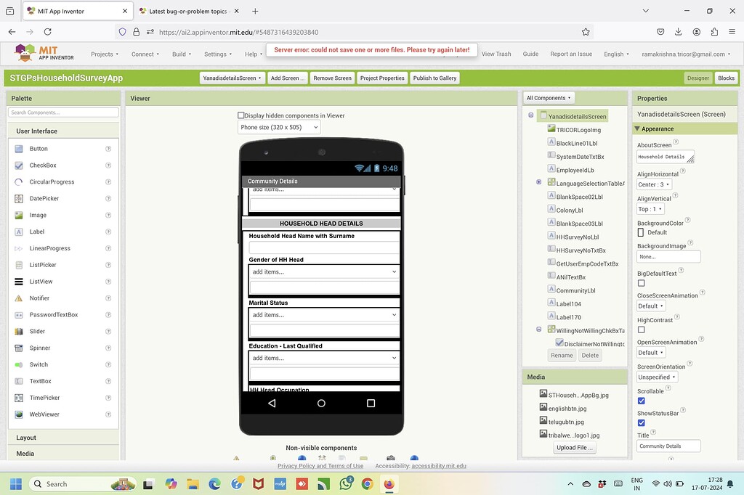The image size is (744, 495).
Task: Expand the LanguageSelectionTable tree node
Action: 539,183
